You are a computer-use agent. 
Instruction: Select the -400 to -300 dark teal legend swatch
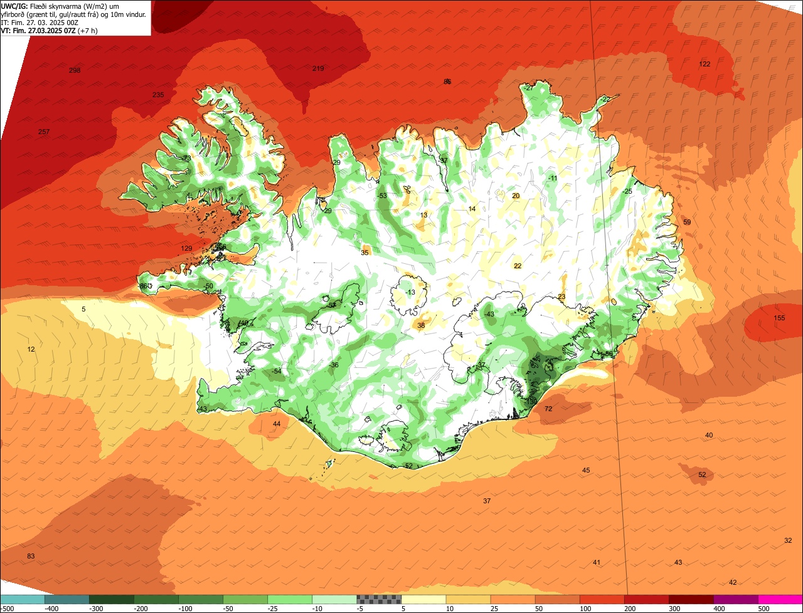tap(66, 599)
